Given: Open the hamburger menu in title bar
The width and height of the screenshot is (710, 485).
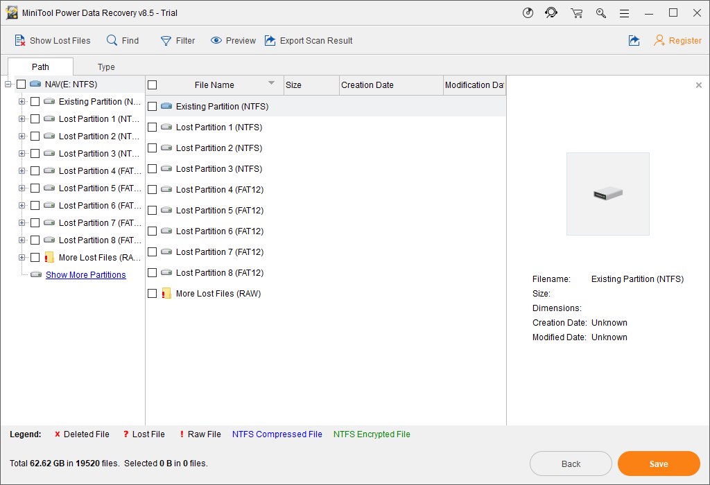Looking at the screenshot, I should 624,13.
